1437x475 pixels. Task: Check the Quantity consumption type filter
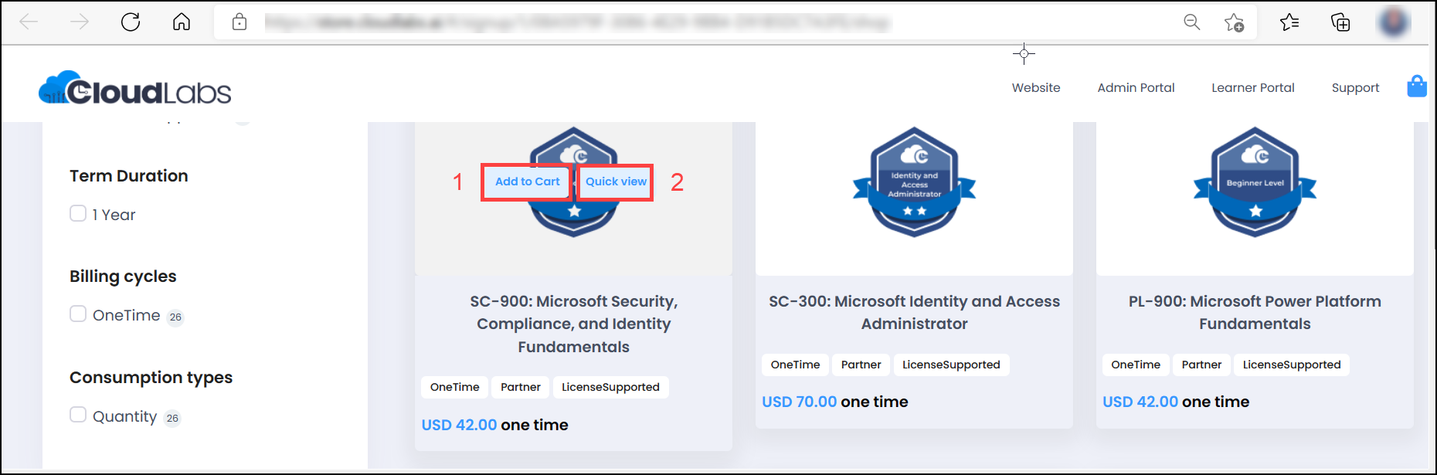coord(78,415)
